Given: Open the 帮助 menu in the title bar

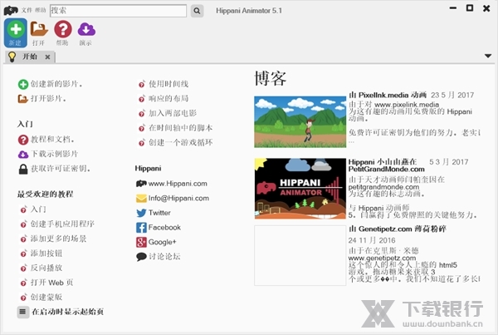Looking at the screenshot, I should pos(41,11).
